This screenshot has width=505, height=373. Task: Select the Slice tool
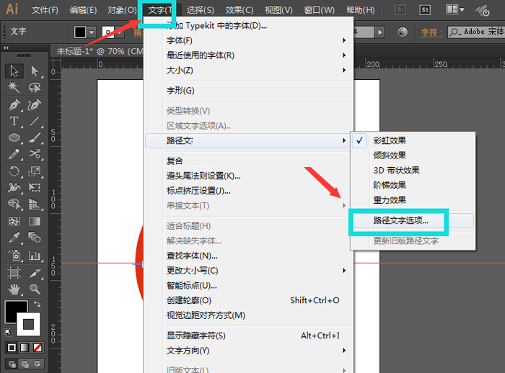click(x=34, y=273)
